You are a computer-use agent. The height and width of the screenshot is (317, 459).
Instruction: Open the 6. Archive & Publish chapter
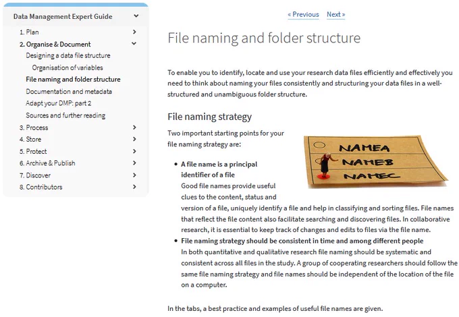pos(47,163)
